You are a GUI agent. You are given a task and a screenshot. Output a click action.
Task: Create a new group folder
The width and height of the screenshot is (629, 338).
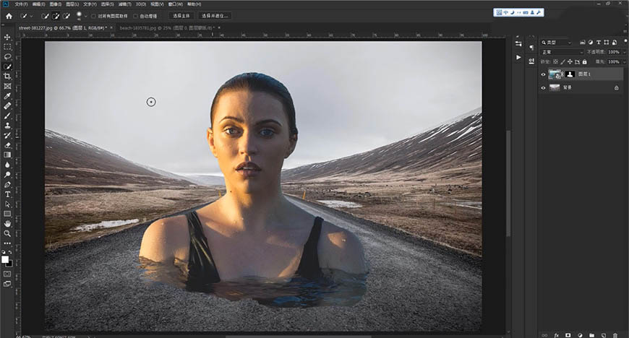click(x=591, y=335)
